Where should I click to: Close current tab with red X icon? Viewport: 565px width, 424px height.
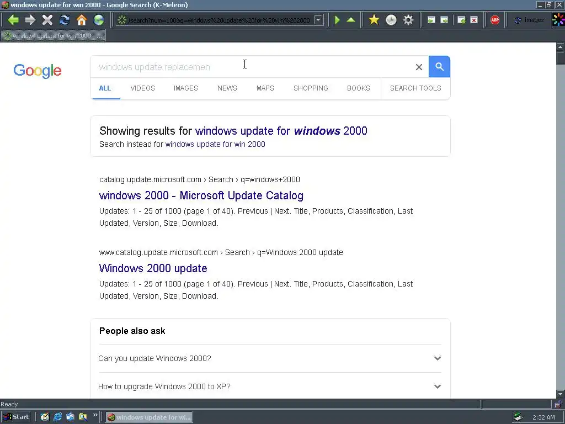474,20
